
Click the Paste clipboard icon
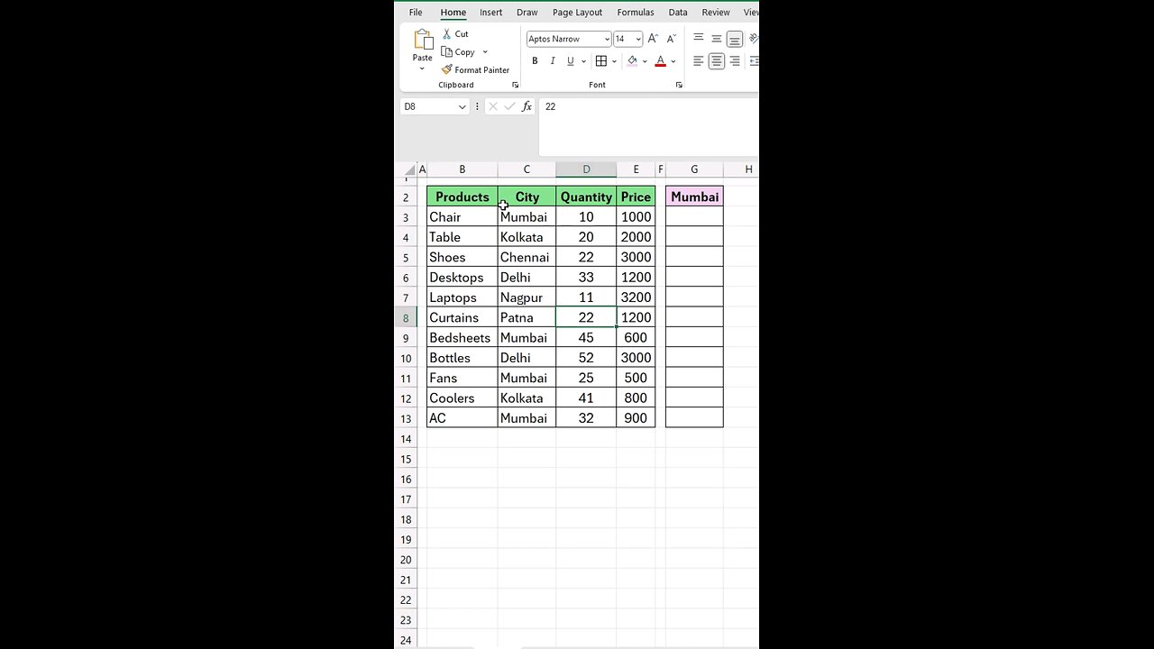pos(423,40)
